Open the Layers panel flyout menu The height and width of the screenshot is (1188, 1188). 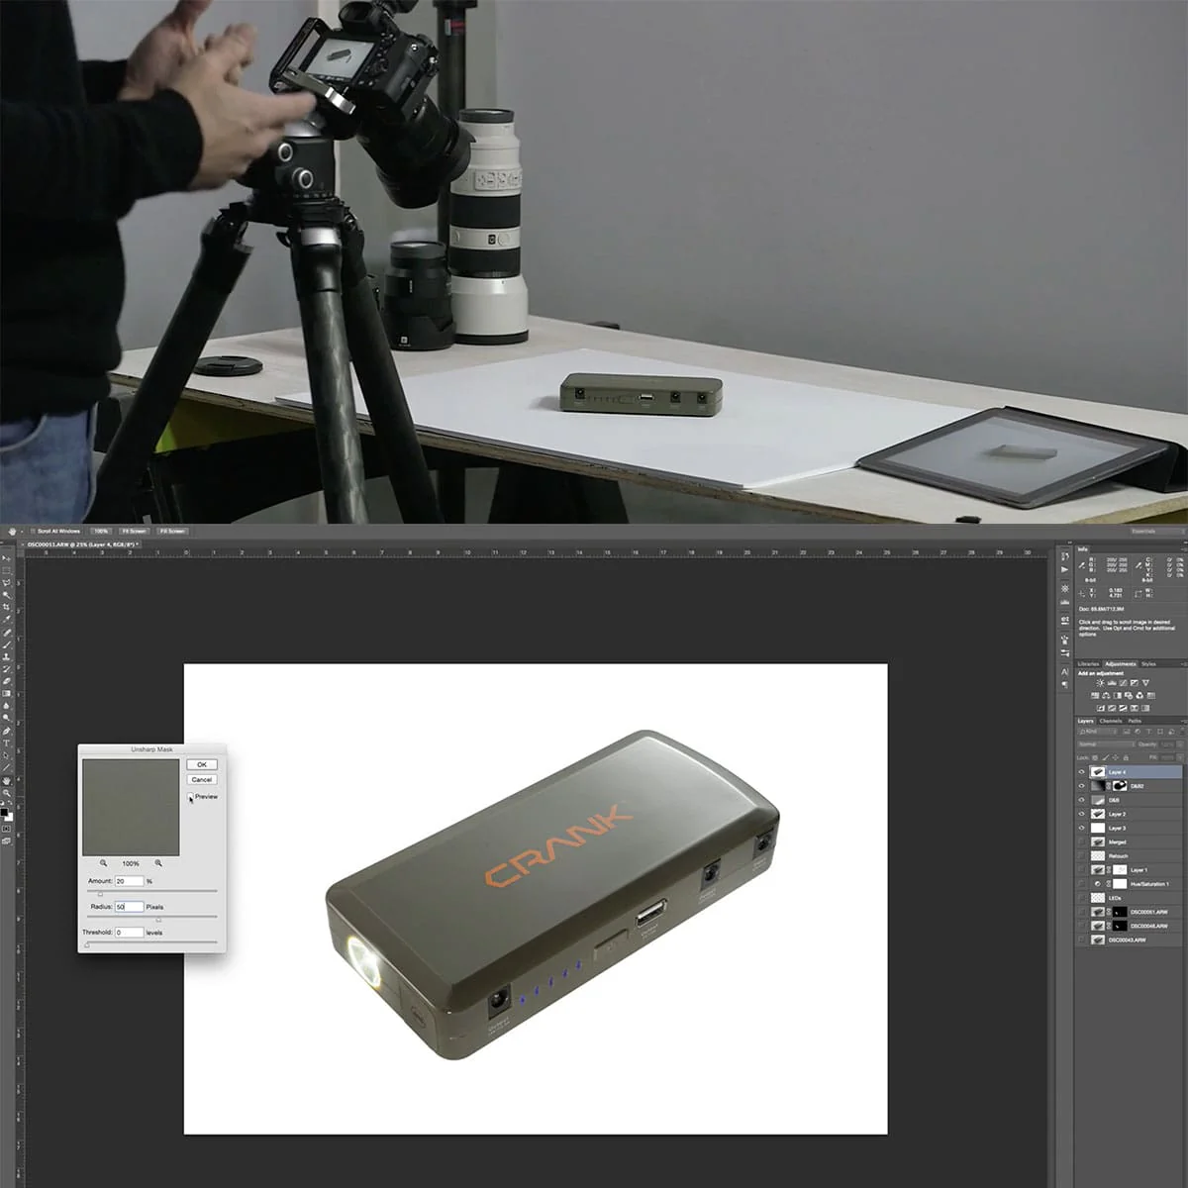[1185, 722]
